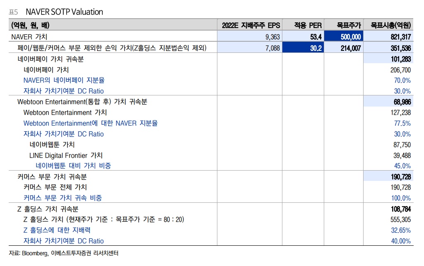This screenshot has height=266, width=424.
Task: Click the percentage 40.00%
Action: 401,241
